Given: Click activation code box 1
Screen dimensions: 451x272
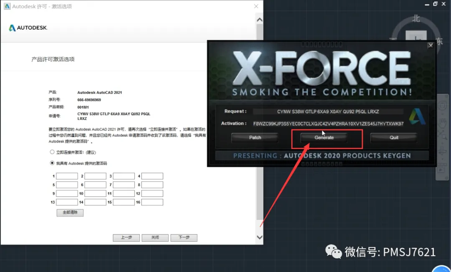Looking at the screenshot, I should 67,176.
